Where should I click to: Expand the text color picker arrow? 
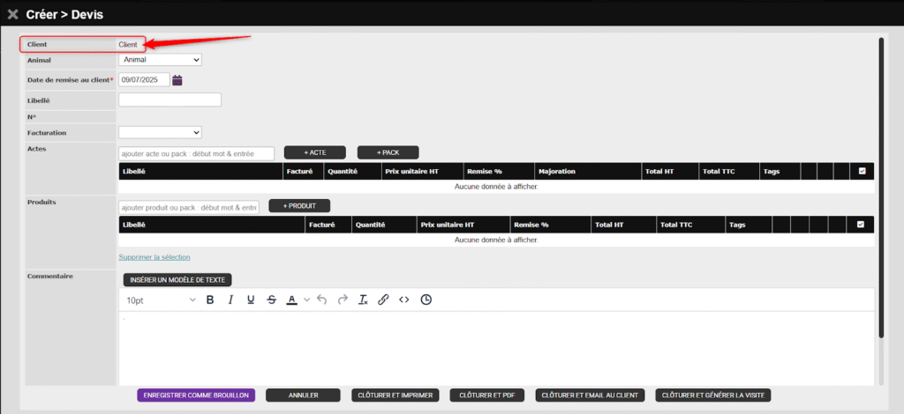[x=307, y=299]
